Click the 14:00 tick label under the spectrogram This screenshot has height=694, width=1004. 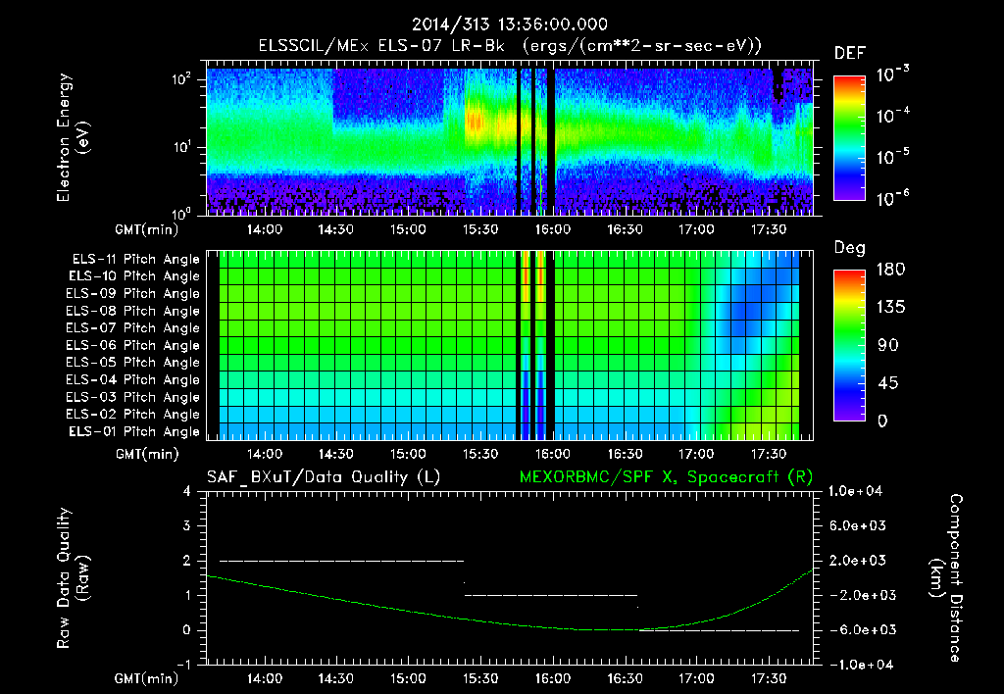tap(265, 229)
